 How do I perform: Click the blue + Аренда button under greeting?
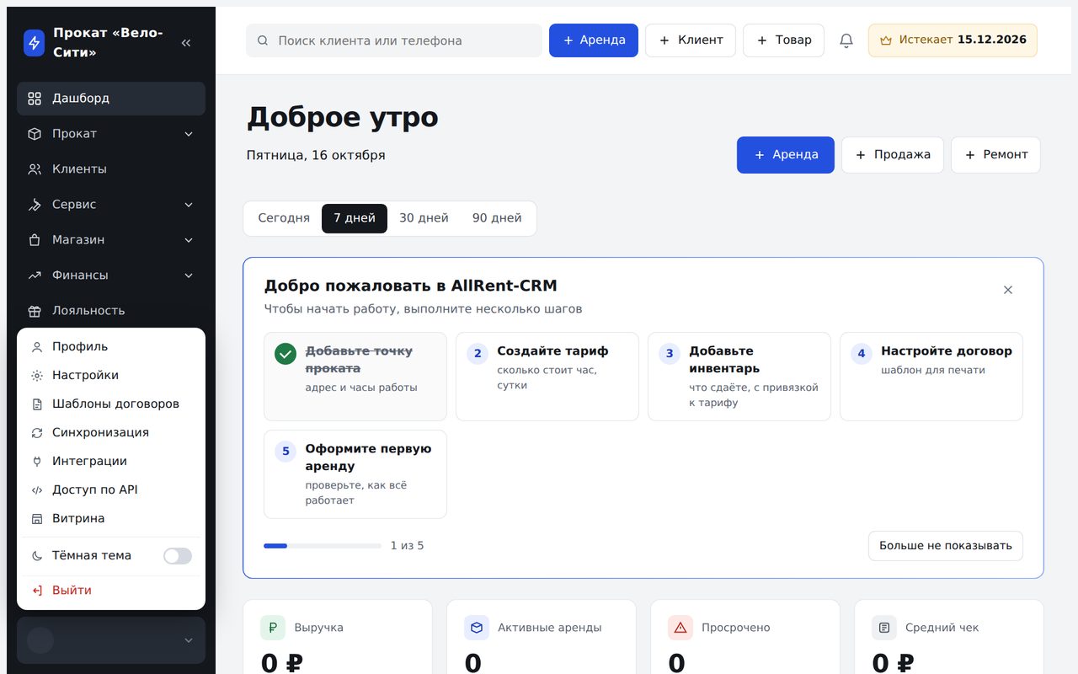tap(786, 155)
